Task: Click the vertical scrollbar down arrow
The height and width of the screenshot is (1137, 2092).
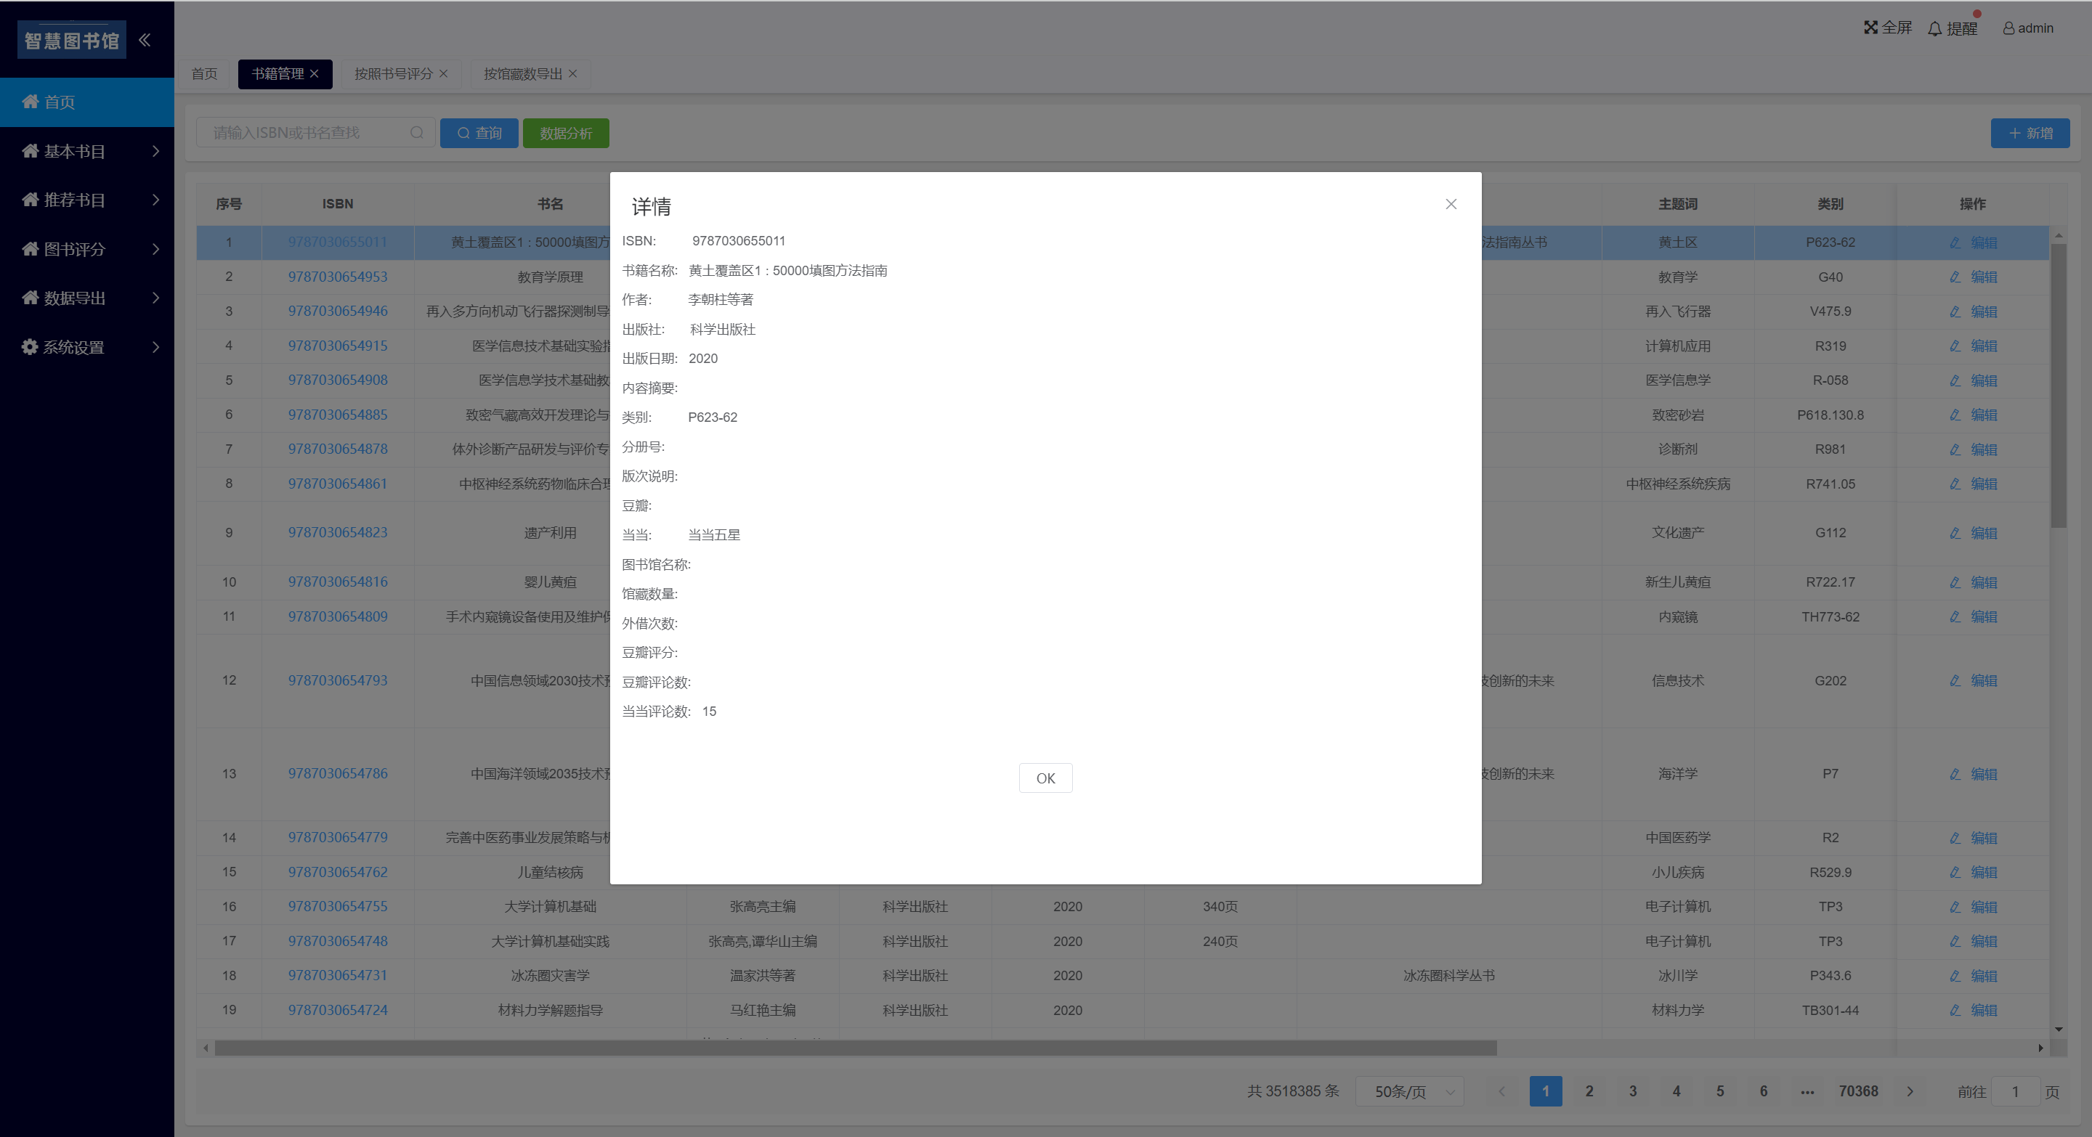Action: [2058, 1029]
